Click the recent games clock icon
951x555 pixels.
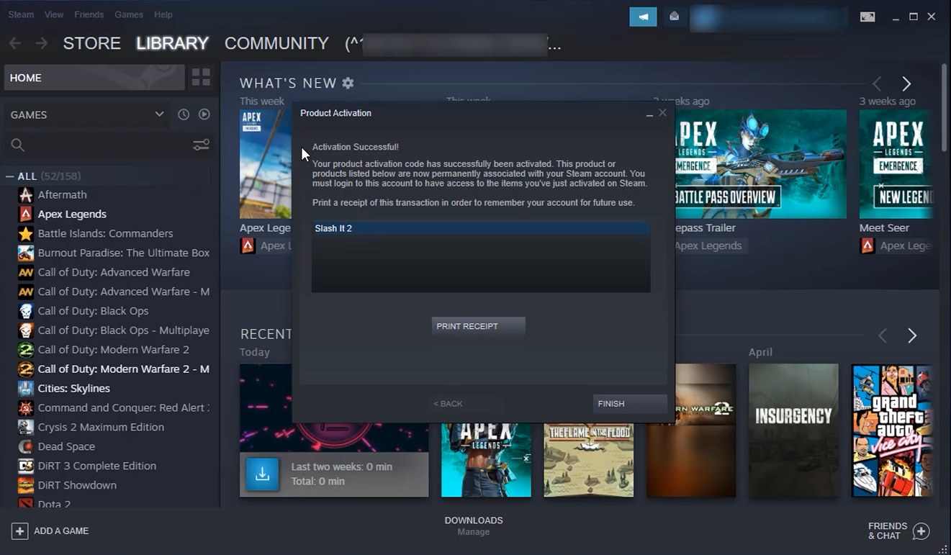[184, 114]
